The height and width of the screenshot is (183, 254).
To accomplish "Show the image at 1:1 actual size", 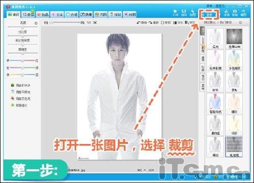I will [89, 22].
